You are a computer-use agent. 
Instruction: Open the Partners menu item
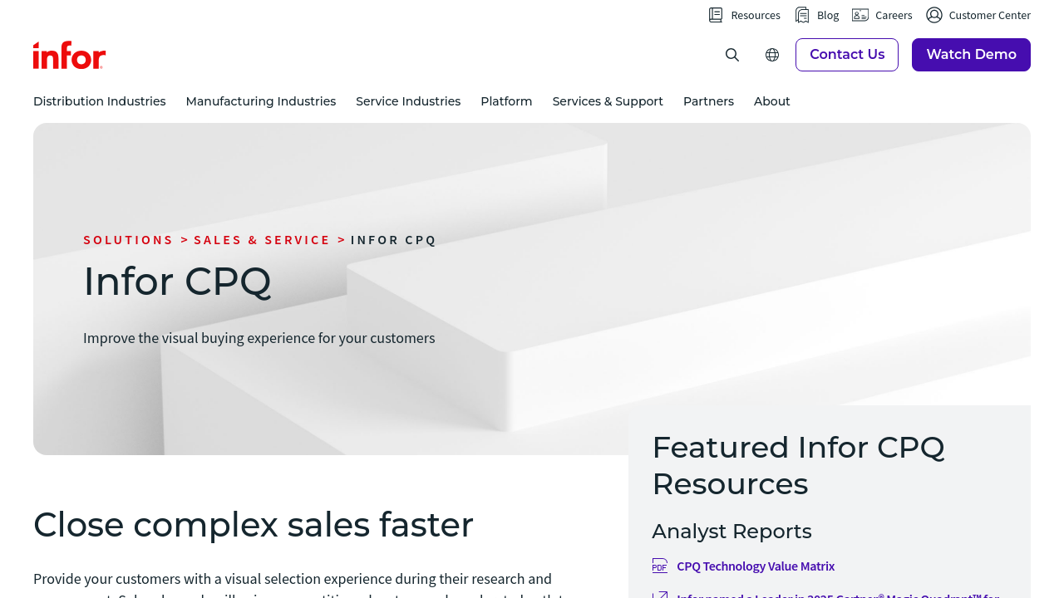coord(708,101)
